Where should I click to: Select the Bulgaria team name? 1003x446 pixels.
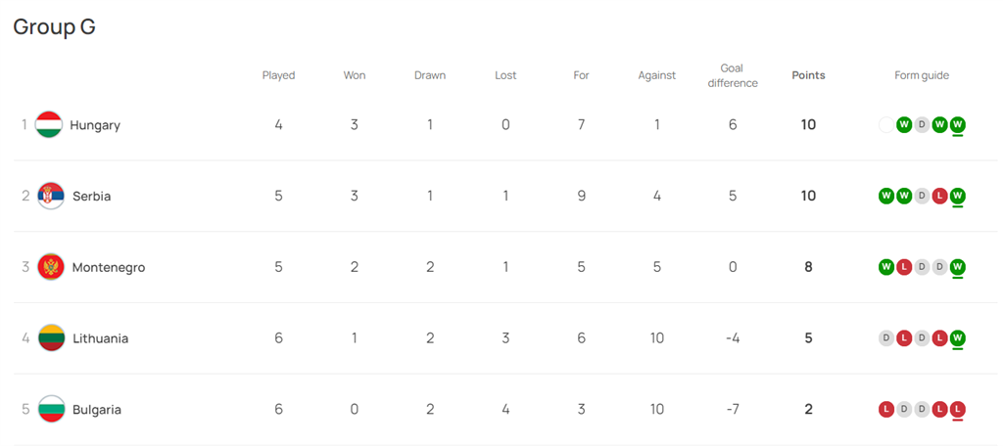(97, 410)
